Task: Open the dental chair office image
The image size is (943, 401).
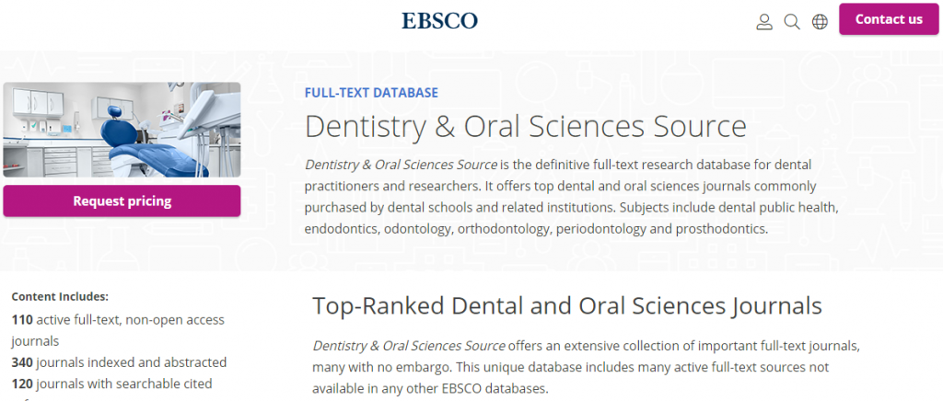Action: [x=122, y=130]
